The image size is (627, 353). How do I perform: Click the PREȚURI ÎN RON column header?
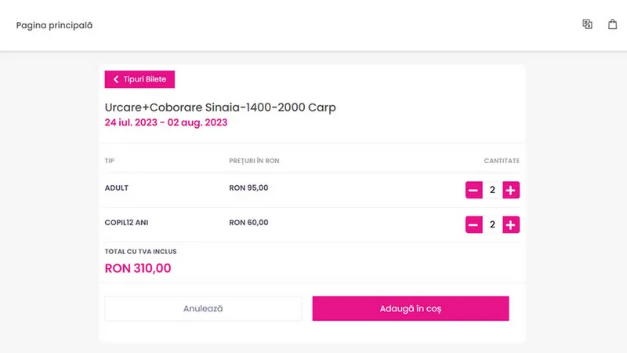pyautogui.click(x=254, y=161)
